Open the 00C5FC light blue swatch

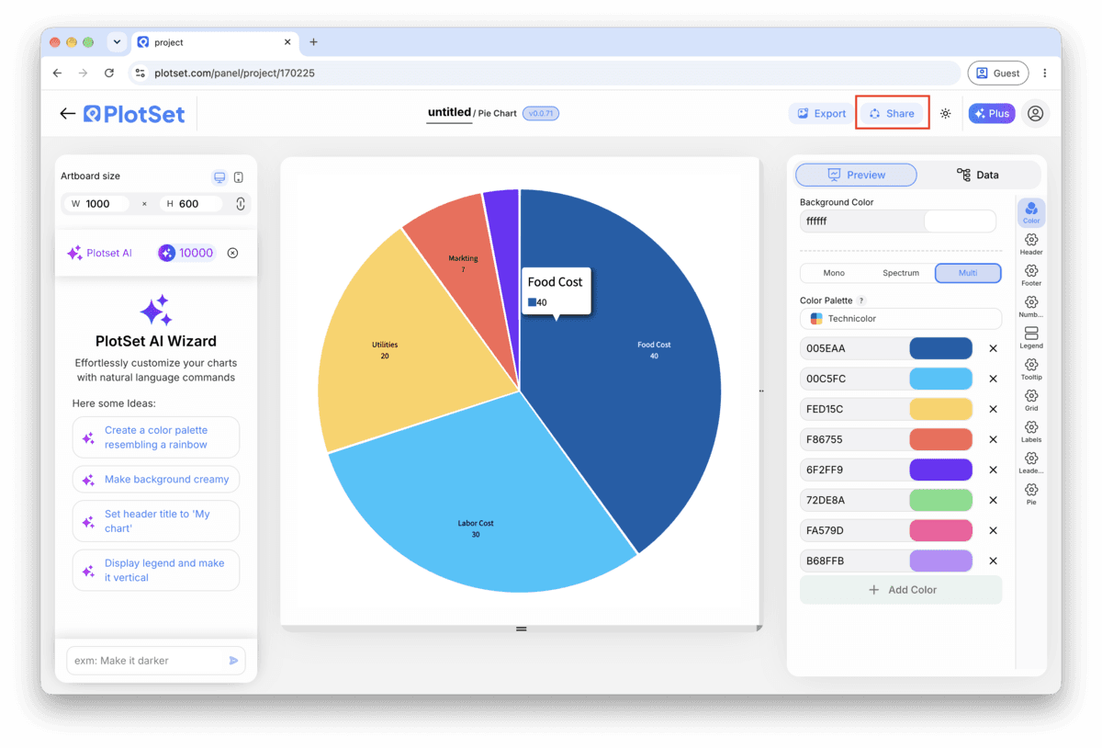click(x=941, y=379)
